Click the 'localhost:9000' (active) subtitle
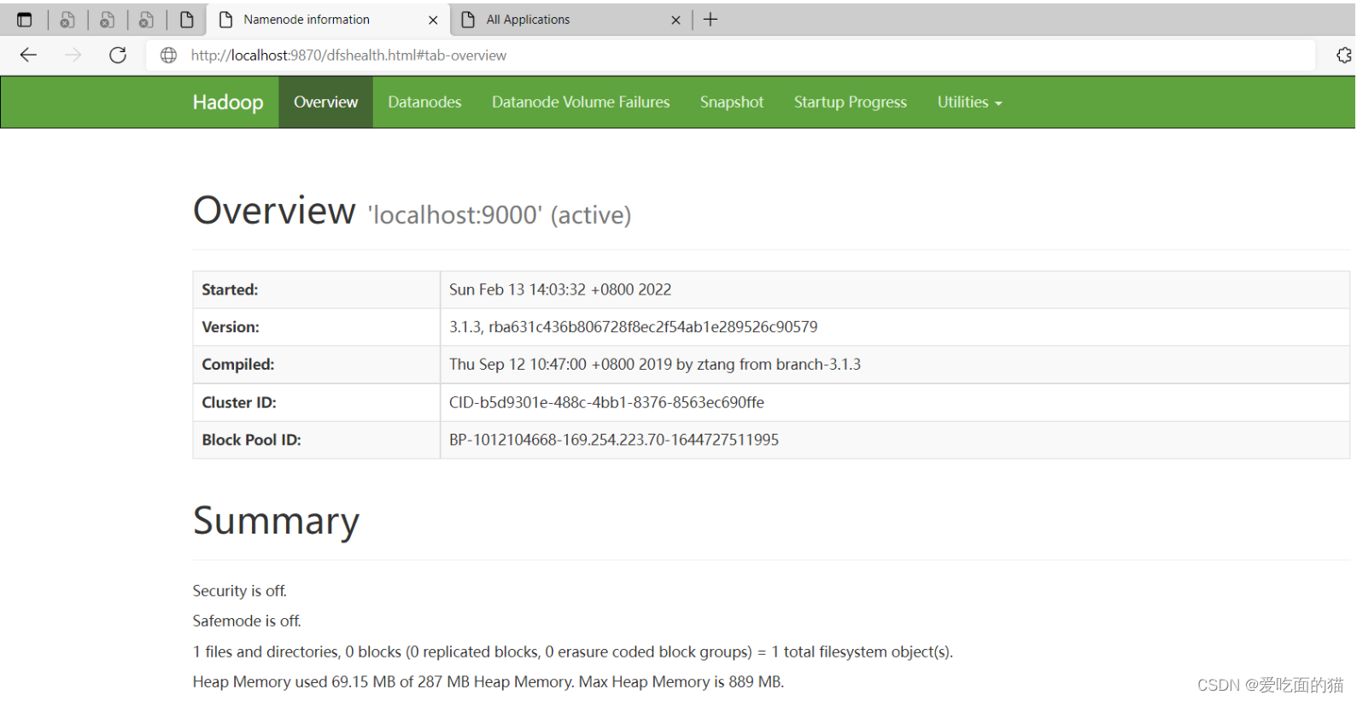1357x701 pixels. pos(500,215)
